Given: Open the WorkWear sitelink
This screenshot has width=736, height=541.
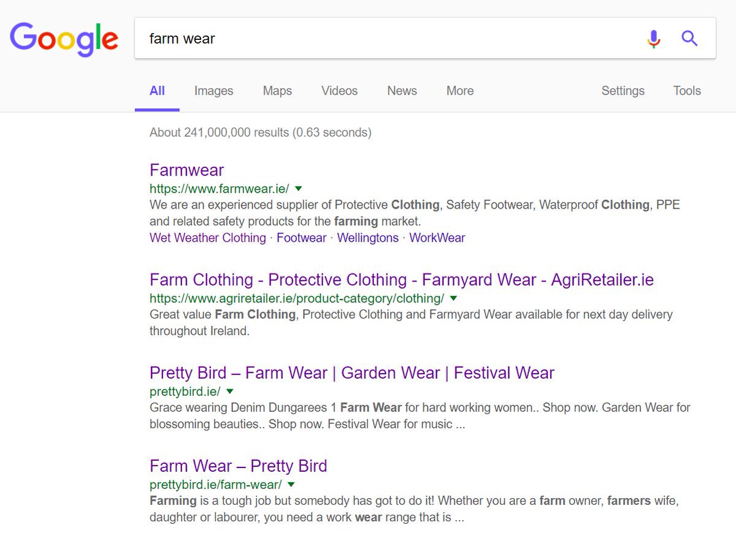Looking at the screenshot, I should click(437, 238).
